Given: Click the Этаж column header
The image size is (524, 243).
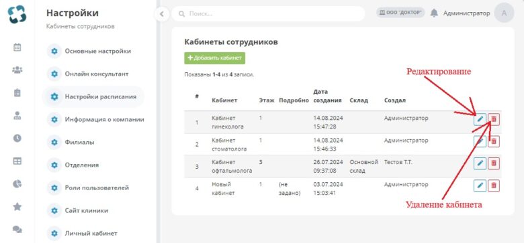Looking at the screenshot, I should (267, 100).
